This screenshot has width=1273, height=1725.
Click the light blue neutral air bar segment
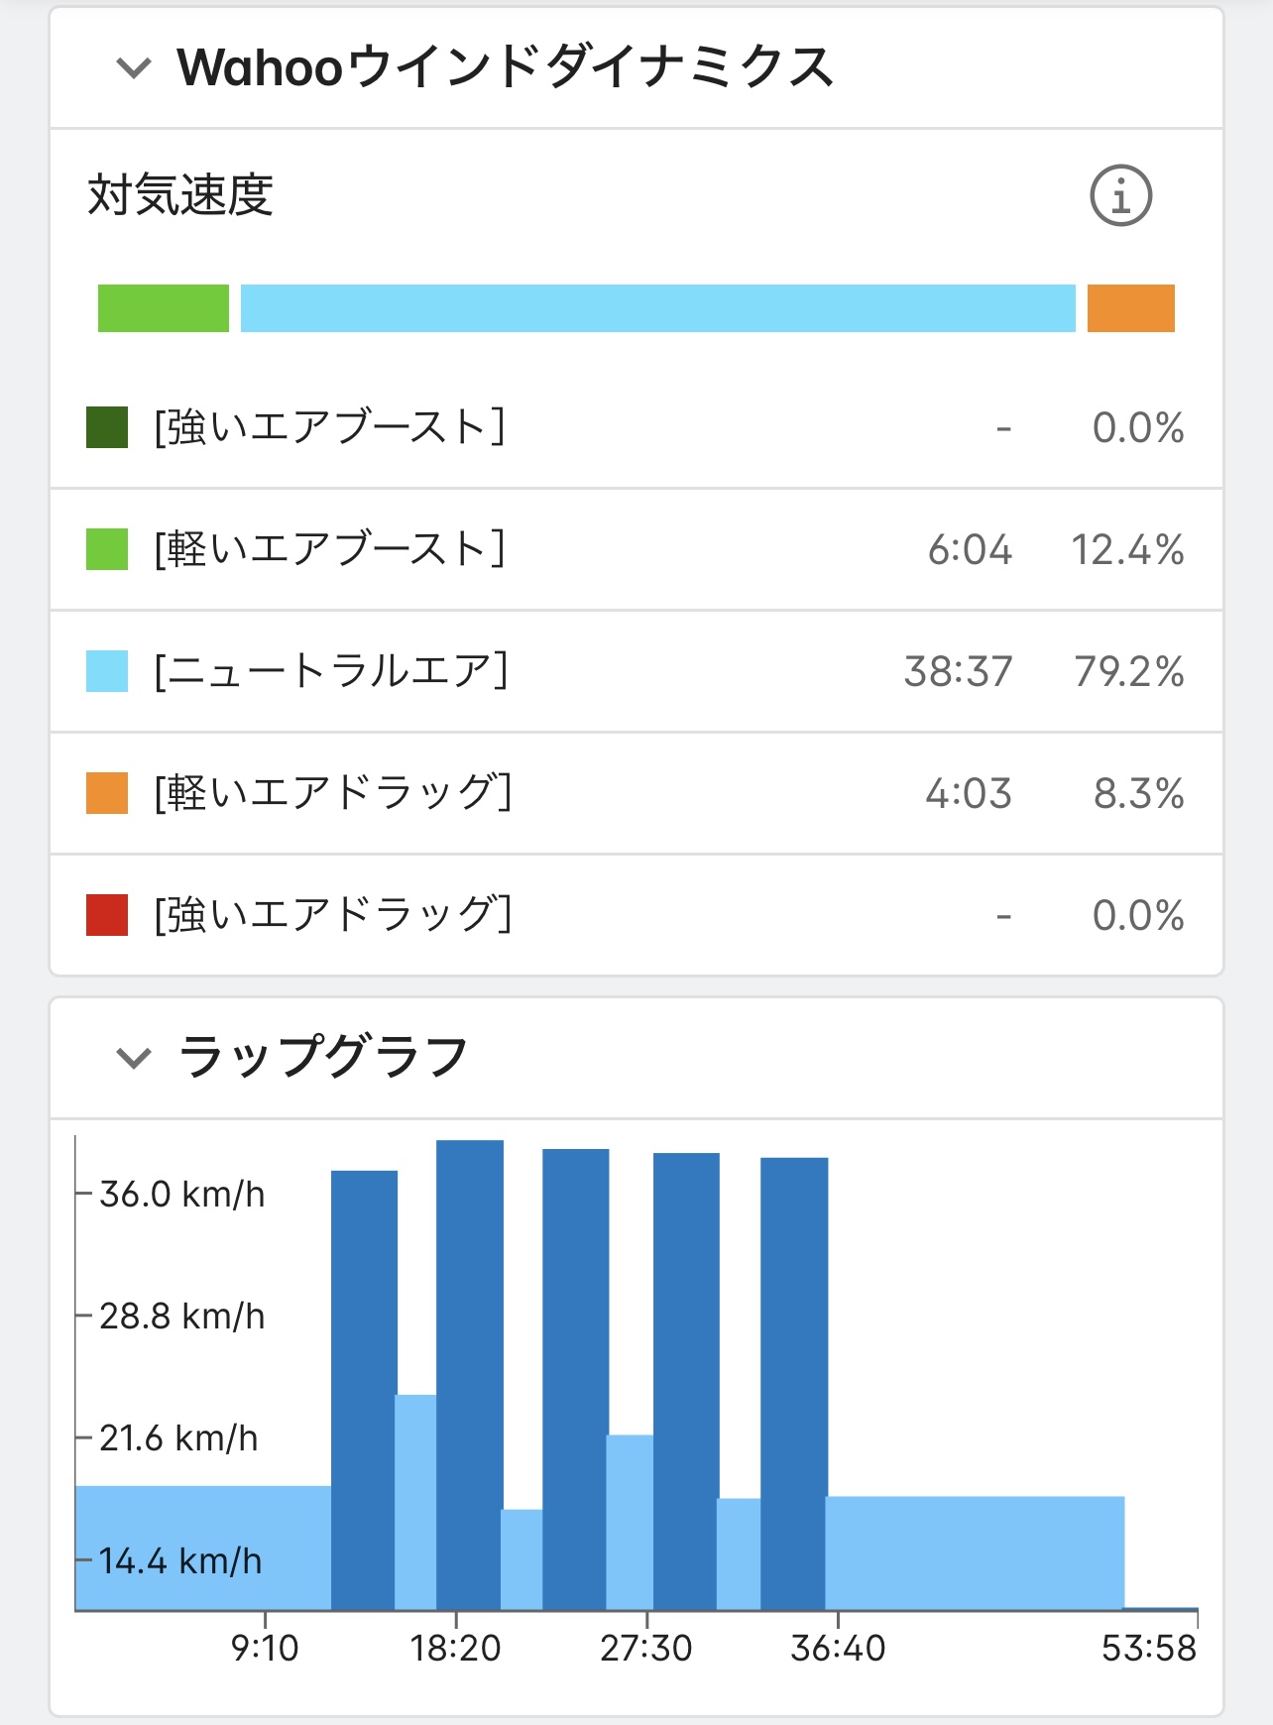(x=657, y=308)
